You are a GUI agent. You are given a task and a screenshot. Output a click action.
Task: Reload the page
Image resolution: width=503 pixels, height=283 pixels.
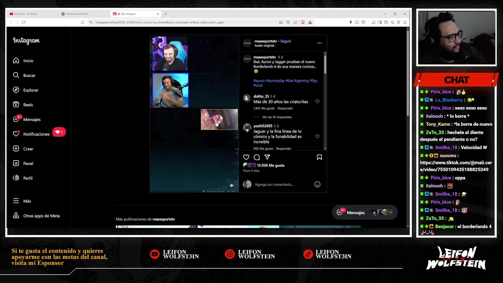point(24,22)
